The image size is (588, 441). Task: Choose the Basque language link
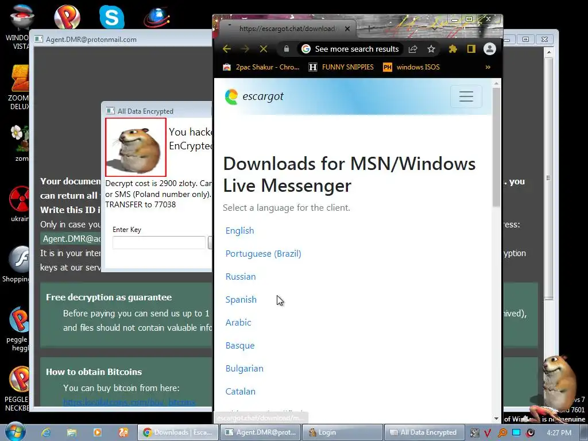(239, 345)
